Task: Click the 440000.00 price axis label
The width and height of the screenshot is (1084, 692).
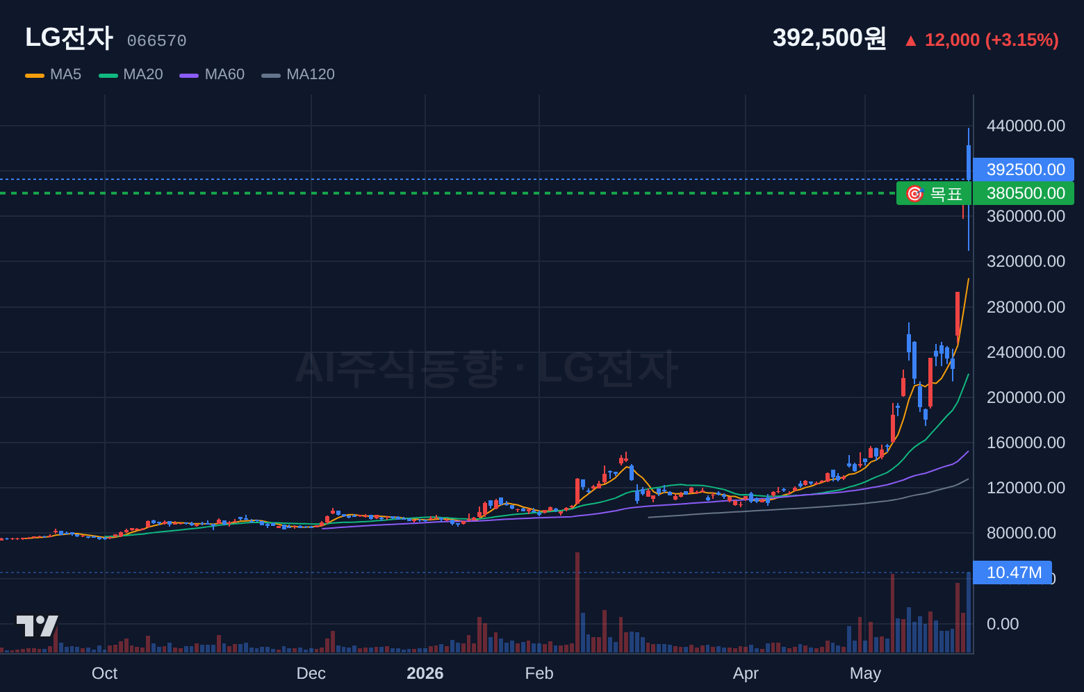Action: click(1026, 126)
